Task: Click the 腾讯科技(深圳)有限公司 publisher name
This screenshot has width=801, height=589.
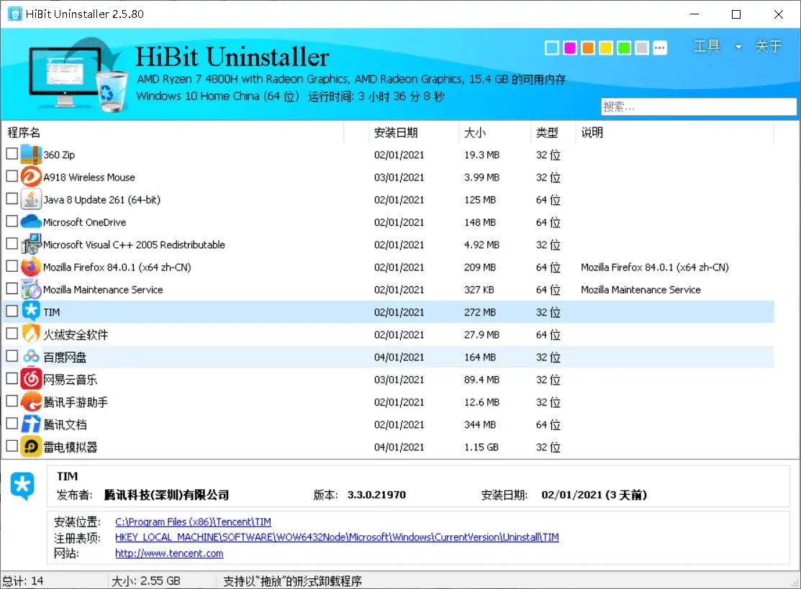Action: coord(166,495)
